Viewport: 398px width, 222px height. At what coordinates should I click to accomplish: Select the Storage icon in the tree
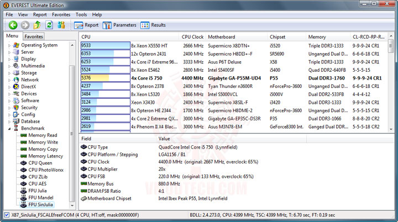(x=16, y=73)
